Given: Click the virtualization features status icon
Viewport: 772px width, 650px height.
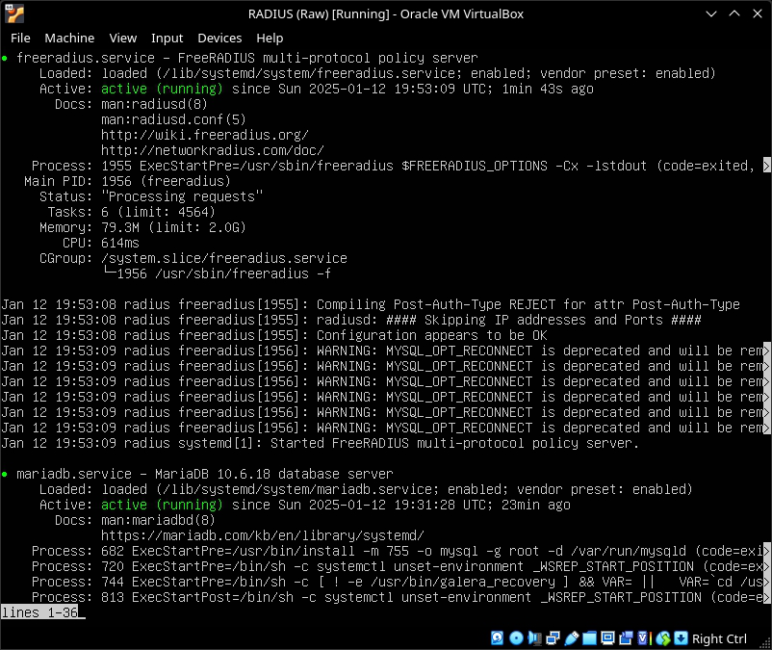Looking at the screenshot, I should [643, 638].
